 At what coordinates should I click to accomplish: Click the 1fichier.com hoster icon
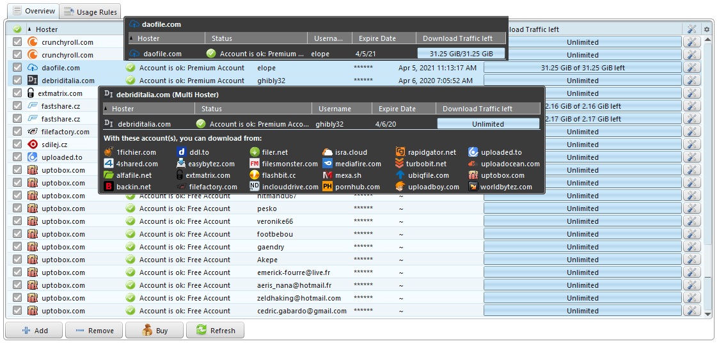click(109, 152)
